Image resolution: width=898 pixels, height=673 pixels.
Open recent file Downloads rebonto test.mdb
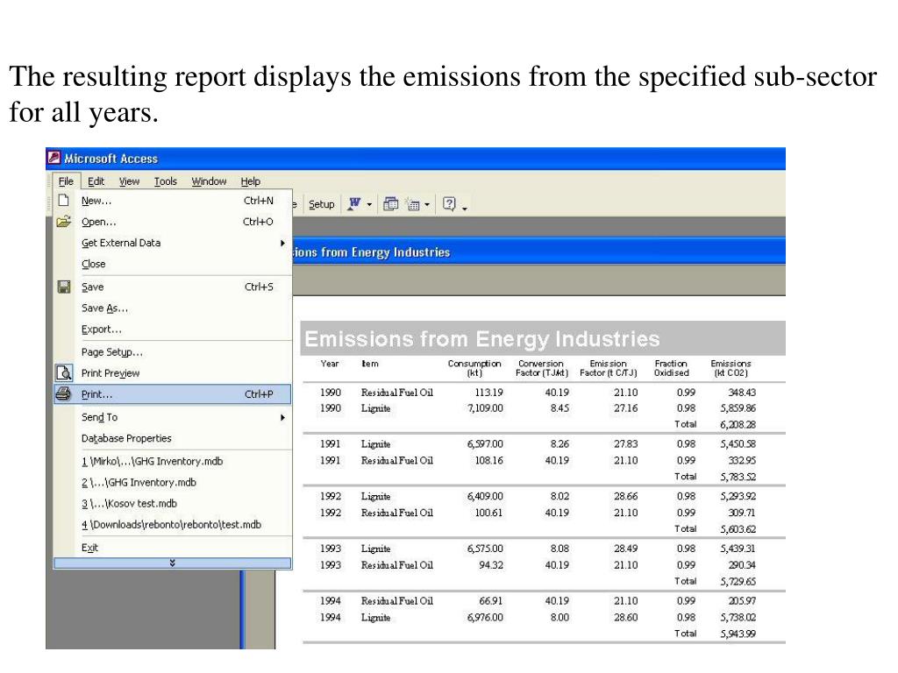tap(173, 525)
